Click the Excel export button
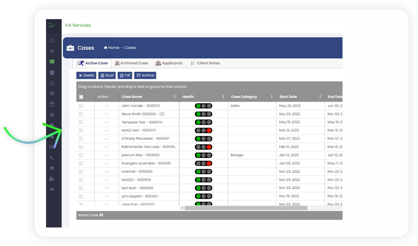Image resolution: width=418 pixels, height=246 pixels. [107, 75]
